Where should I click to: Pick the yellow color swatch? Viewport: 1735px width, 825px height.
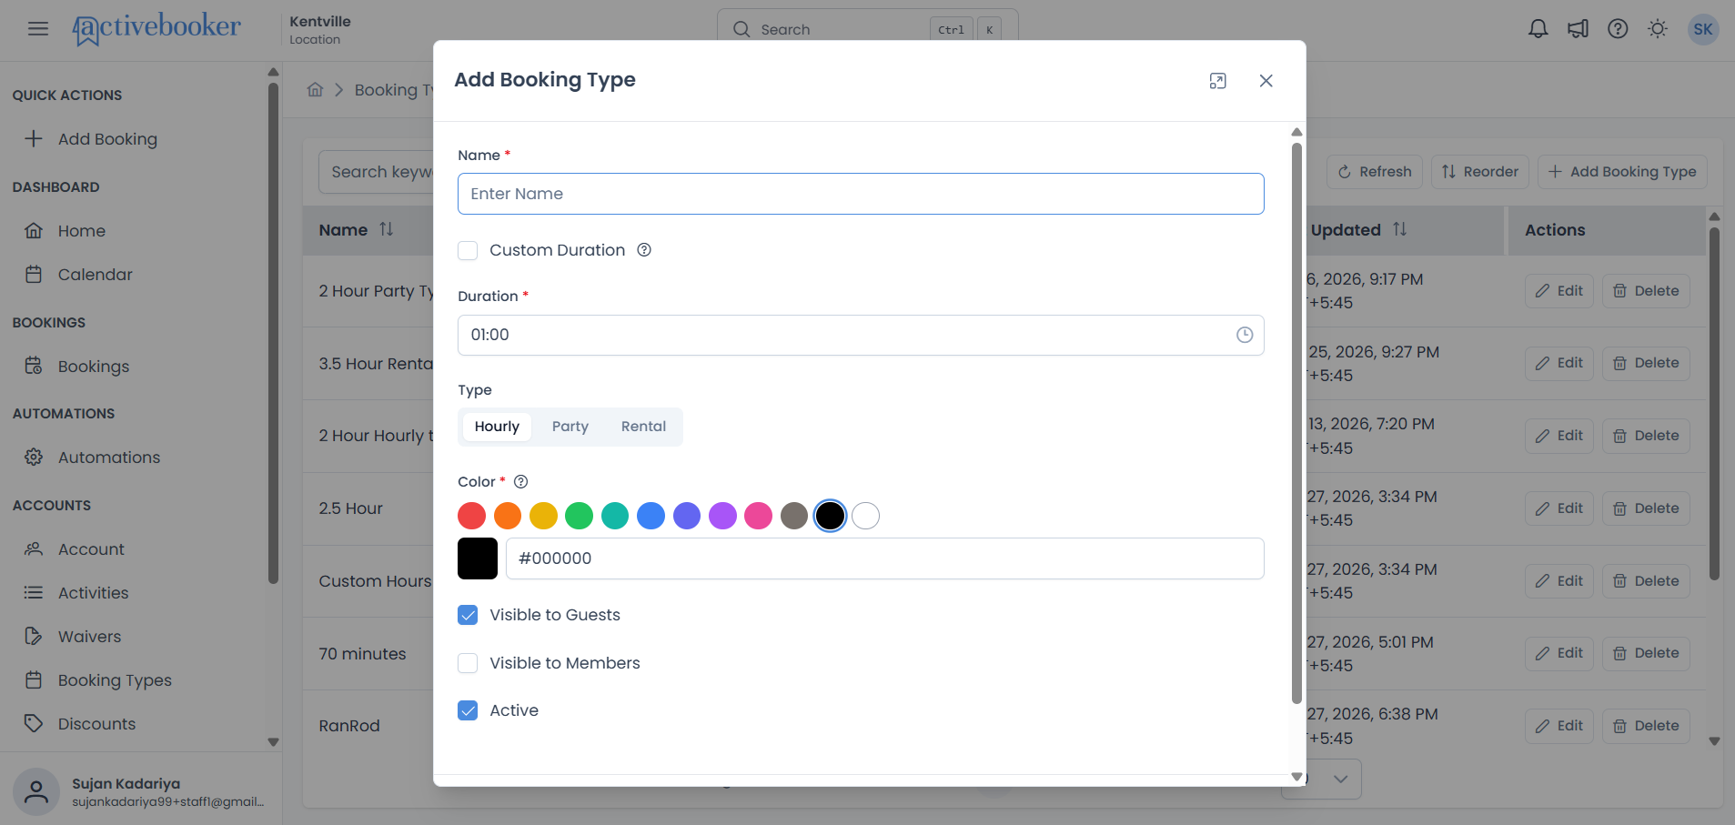point(543,516)
